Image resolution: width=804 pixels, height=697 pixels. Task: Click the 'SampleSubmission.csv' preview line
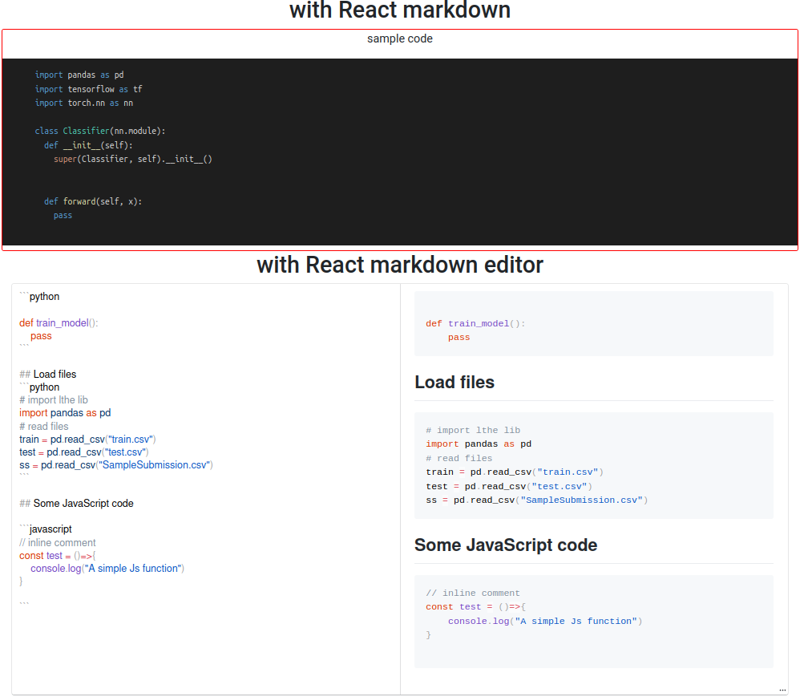[537, 500]
